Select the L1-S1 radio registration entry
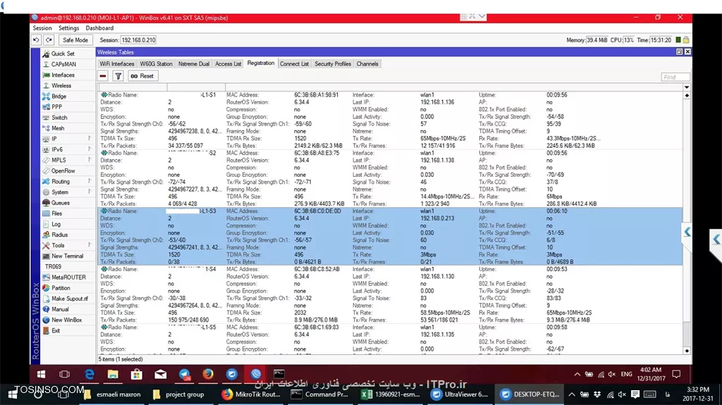Screen dimensions: 722x405 click(389, 120)
